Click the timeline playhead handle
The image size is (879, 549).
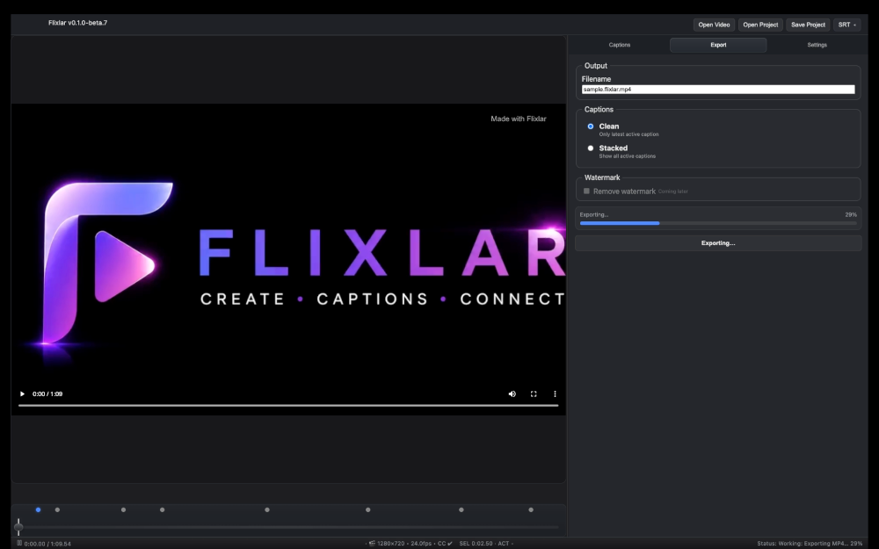pos(18,526)
